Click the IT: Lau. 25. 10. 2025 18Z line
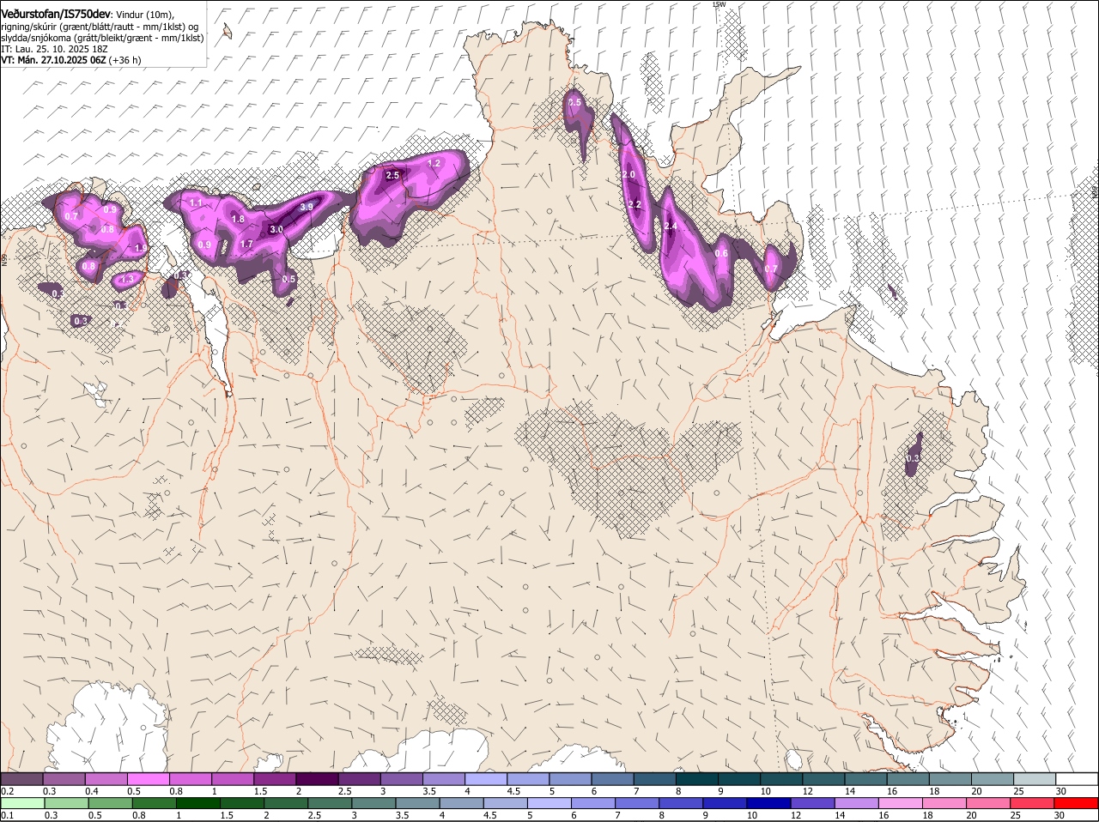This screenshot has width=1099, height=822. [54, 49]
